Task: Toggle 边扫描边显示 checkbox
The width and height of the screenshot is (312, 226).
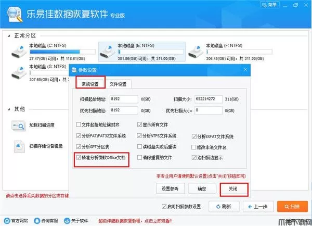Action: [194, 158]
